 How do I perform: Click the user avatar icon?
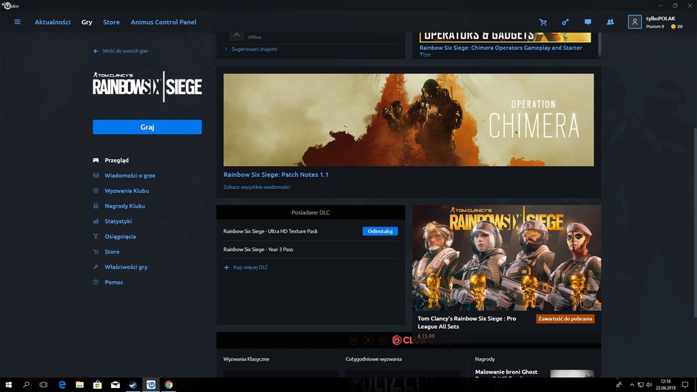coord(634,22)
